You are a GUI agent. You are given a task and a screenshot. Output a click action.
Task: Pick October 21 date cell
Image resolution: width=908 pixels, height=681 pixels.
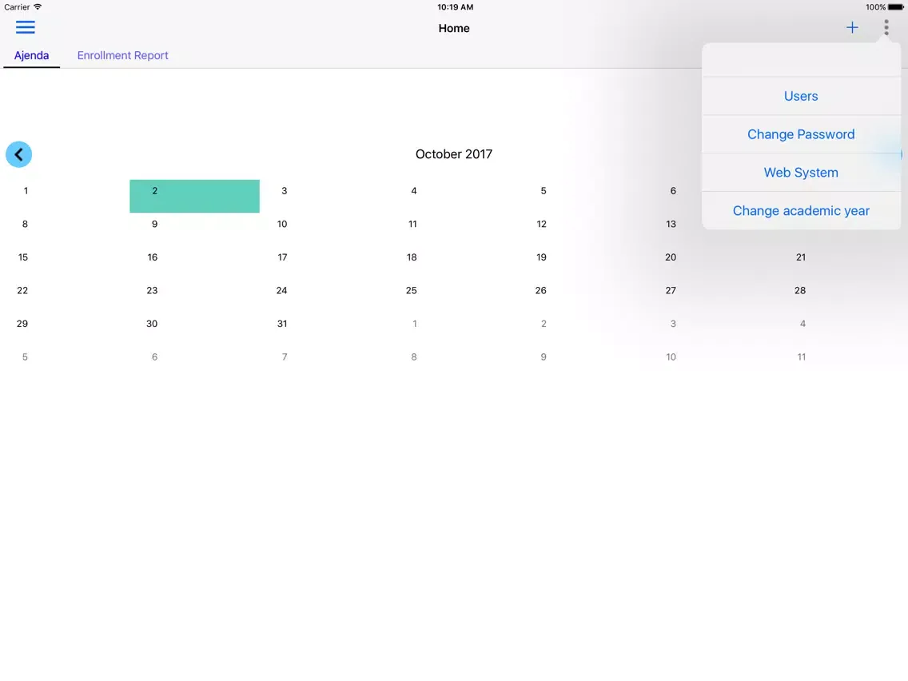(800, 257)
